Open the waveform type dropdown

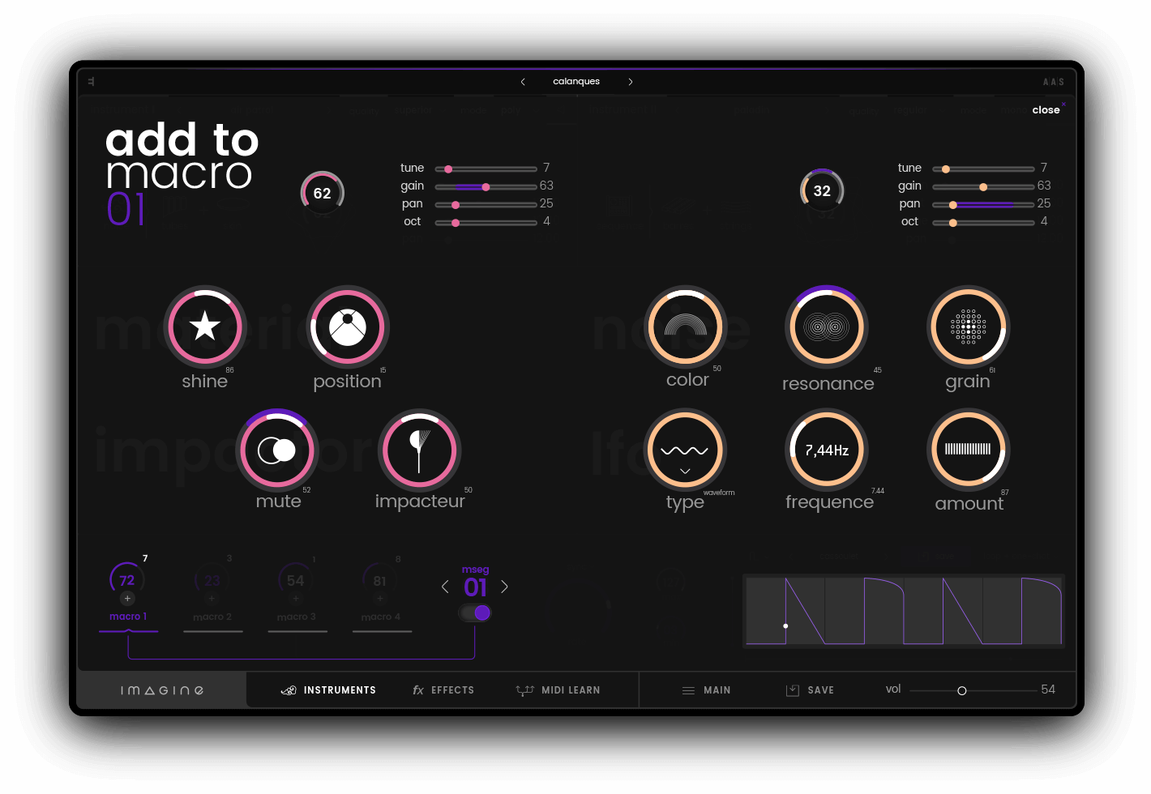pyautogui.click(x=685, y=471)
